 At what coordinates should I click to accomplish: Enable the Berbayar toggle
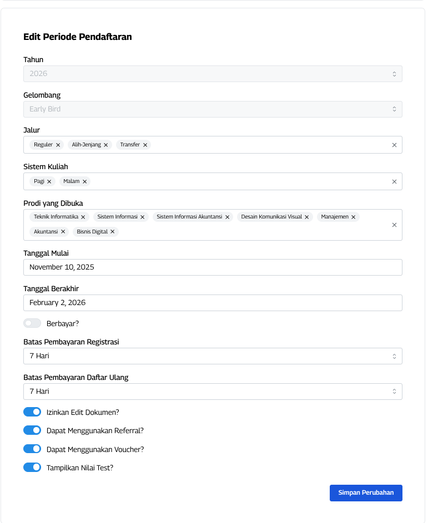click(32, 323)
